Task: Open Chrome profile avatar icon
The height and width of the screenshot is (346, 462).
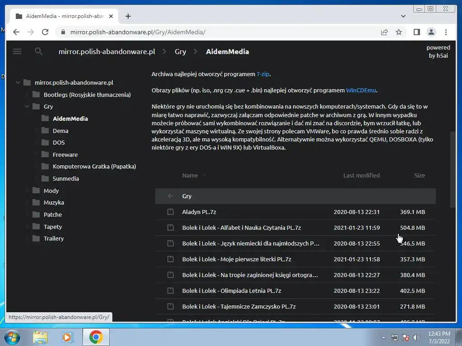Action: pos(431,32)
